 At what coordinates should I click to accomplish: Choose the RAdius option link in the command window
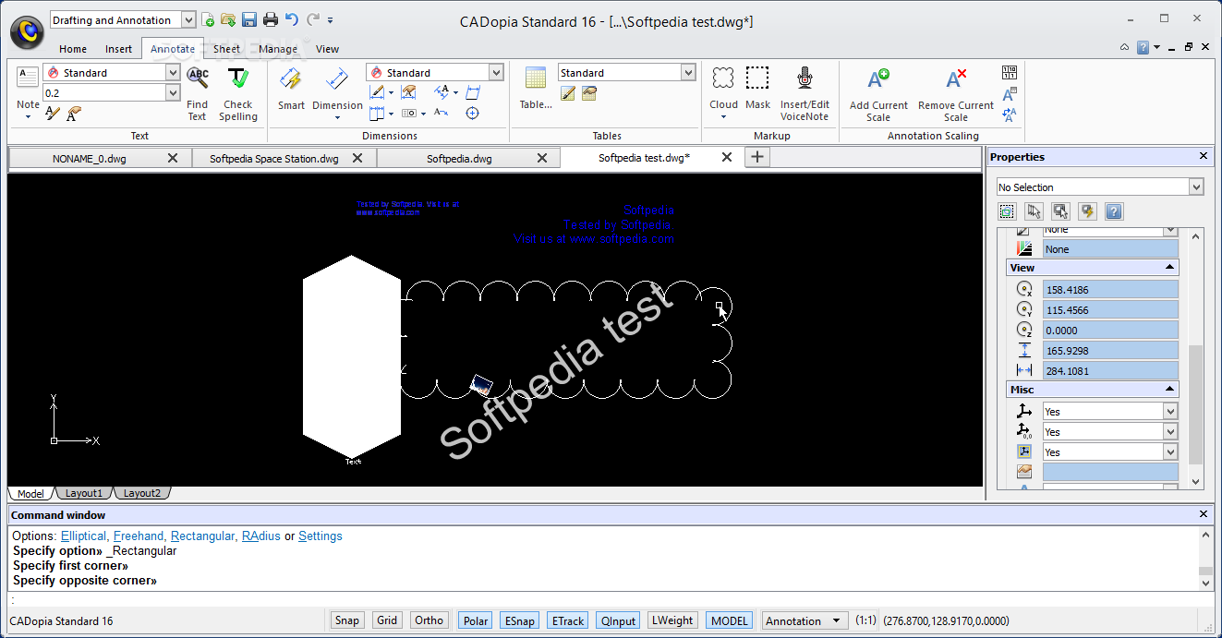tap(261, 536)
